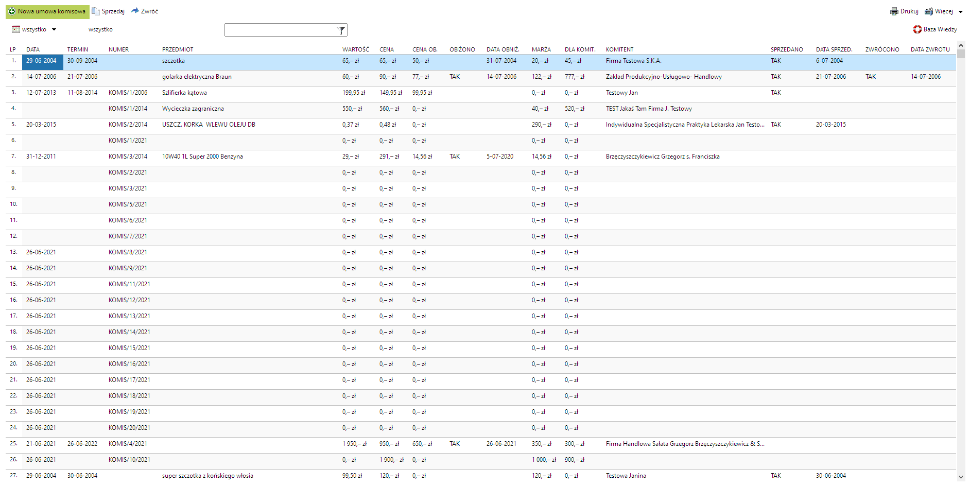Select the row numbered KOMIS/4/2021
The width and height of the screenshot is (970, 486).
[128, 444]
